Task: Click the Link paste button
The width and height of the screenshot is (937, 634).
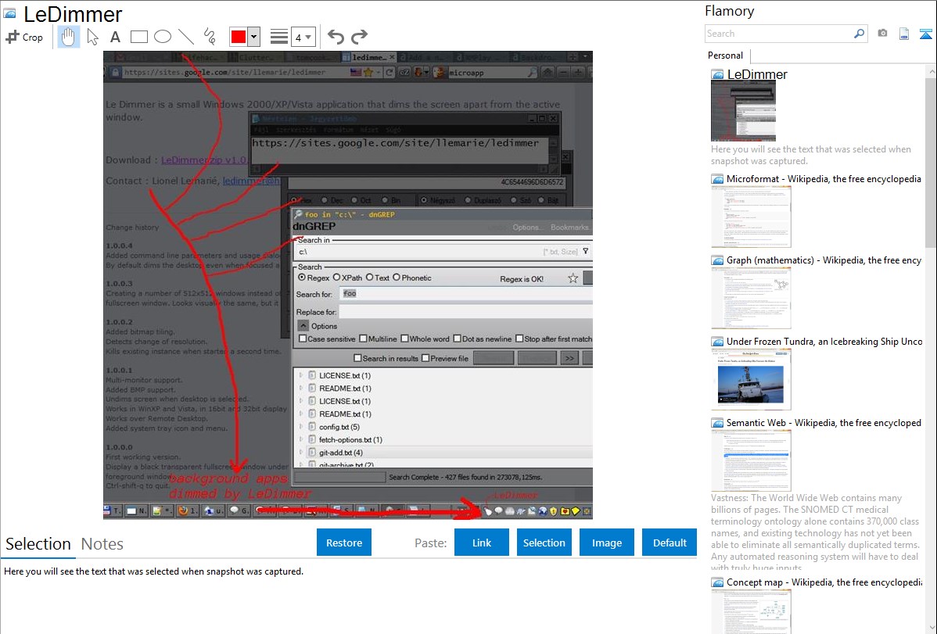Action: (482, 543)
